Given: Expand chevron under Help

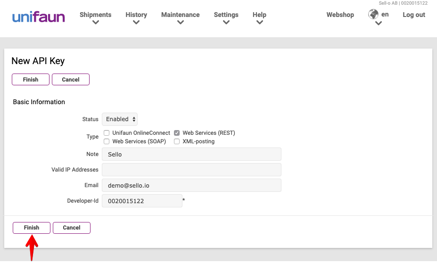Looking at the screenshot, I should (259, 23).
